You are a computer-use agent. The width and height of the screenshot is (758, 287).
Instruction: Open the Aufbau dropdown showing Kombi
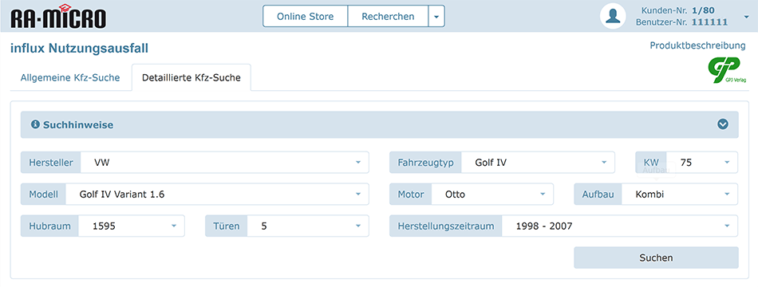pyautogui.click(x=679, y=195)
